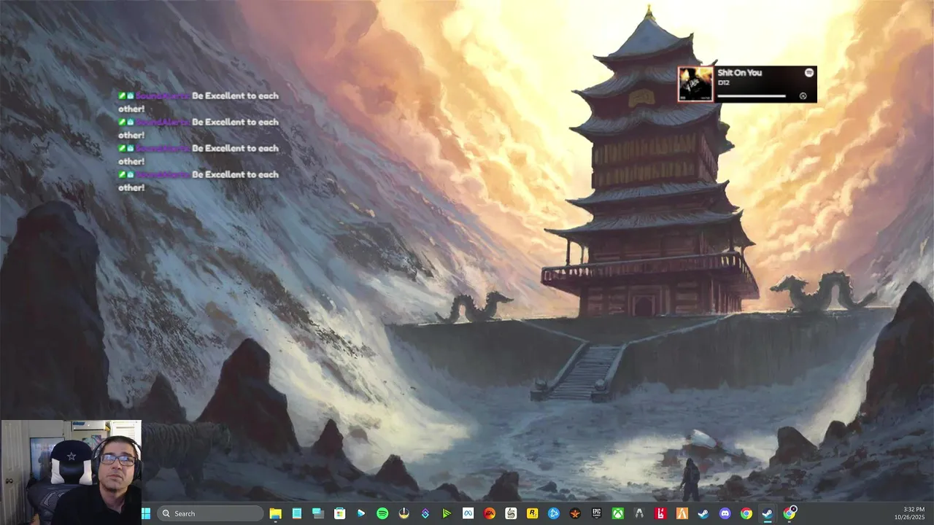The image size is (934, 525).
Task: Open the orange slash icon app on taskbar
Action: pyautogui.click(x=682, y=513)
